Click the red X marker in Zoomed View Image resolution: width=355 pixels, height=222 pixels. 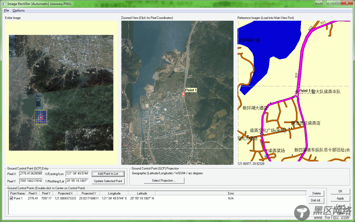coord(183,94)
